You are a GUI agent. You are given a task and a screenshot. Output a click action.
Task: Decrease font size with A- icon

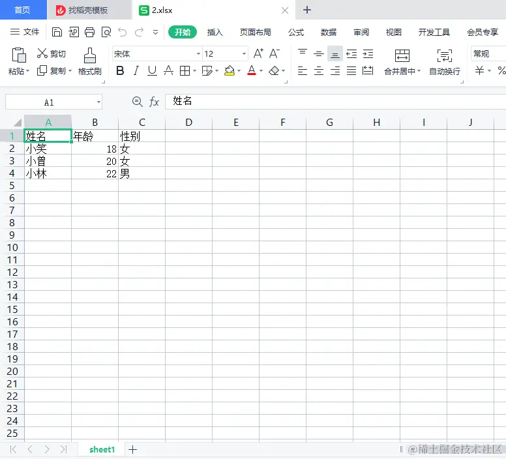[x=275, y=53]
